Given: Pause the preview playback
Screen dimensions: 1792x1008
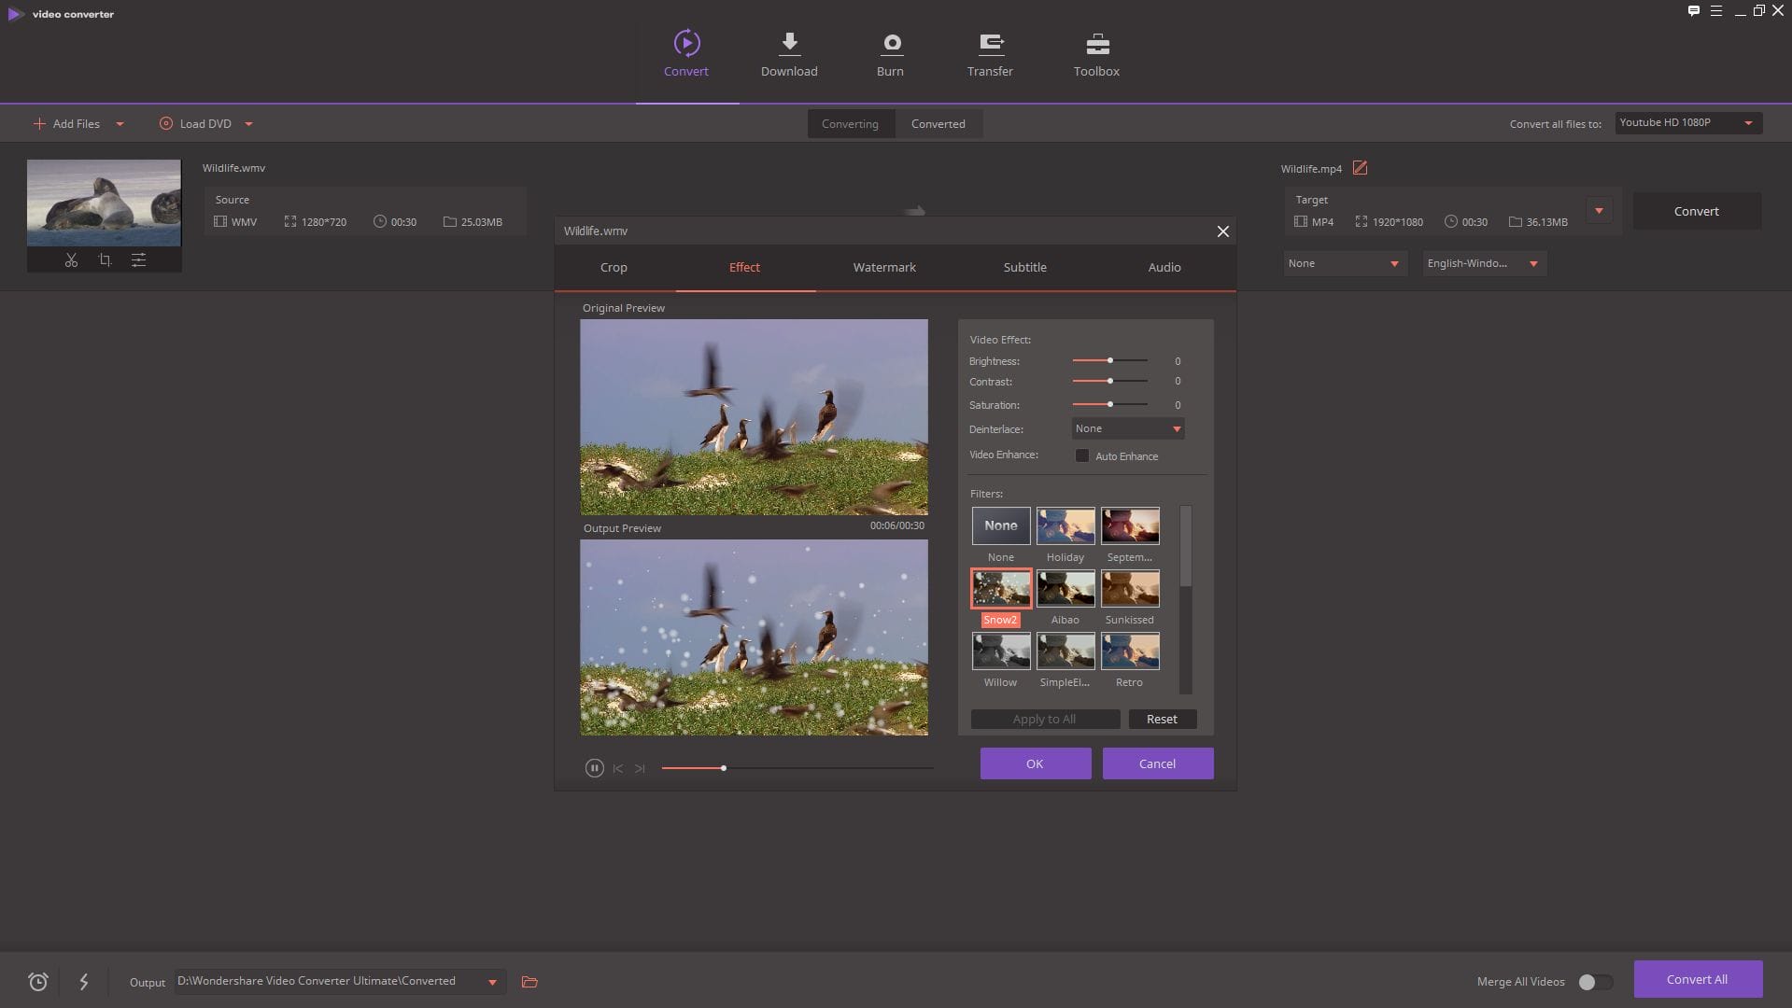Looking at the screenshot, I should pos(595,767).
